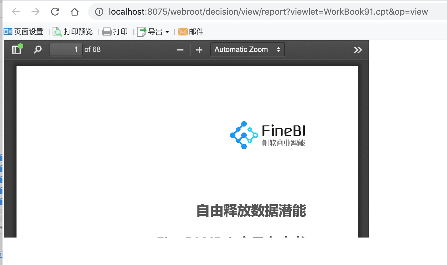Zoom out with the minus button
447x265 pixels.
(x=180, y=50)
